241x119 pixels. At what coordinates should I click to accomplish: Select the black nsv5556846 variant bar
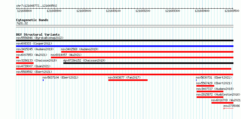coord(125,40)
